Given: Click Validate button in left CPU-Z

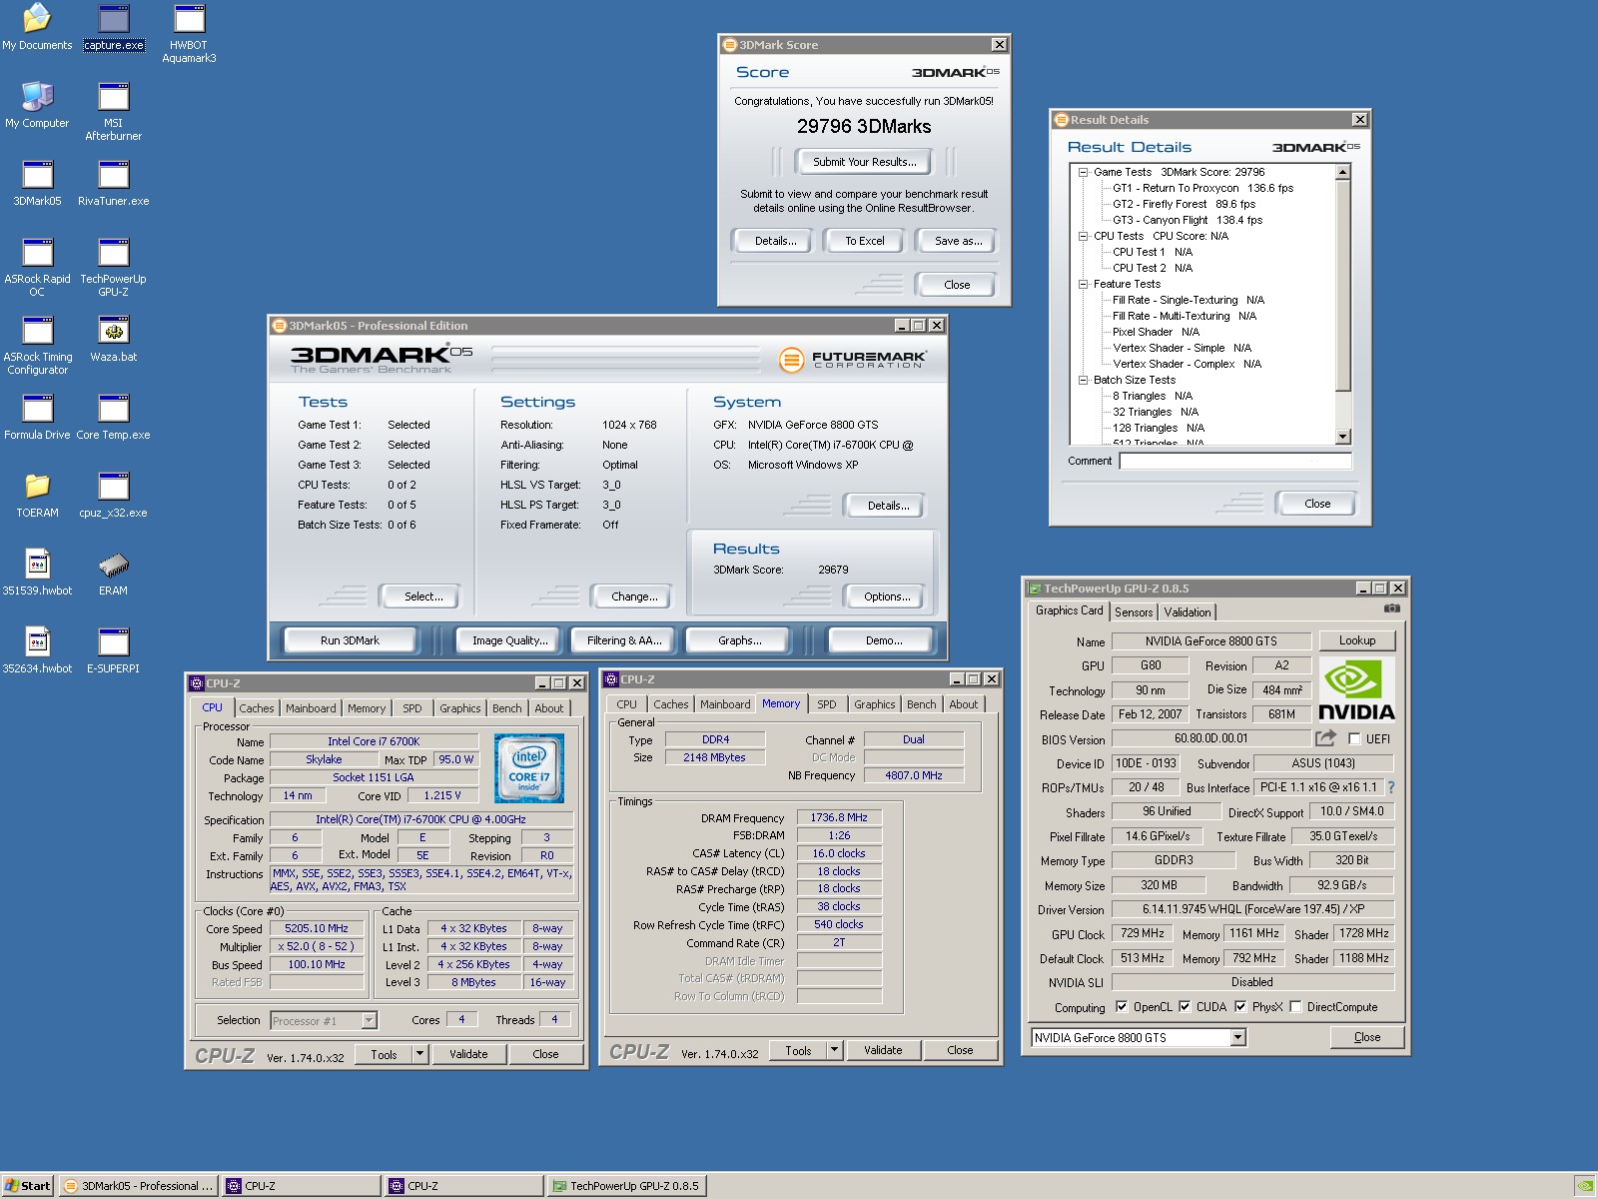Looking at the screenshot, I should 468,1054.
